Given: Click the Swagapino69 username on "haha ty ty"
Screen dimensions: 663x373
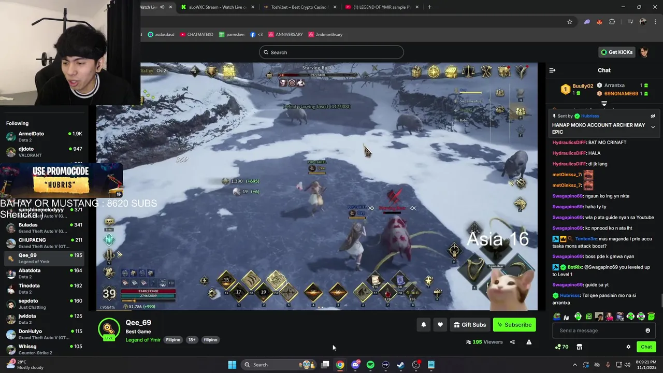Looking at the screenshot, I should tap(567, 207).
